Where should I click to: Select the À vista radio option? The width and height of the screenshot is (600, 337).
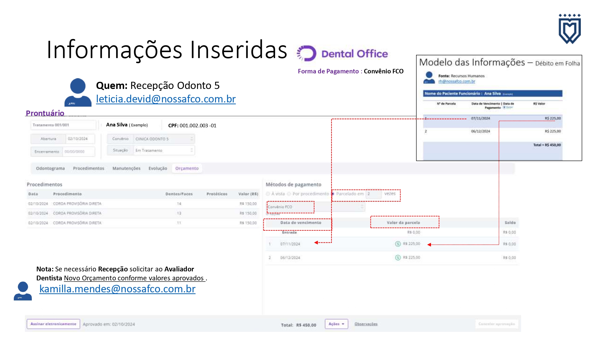268,194
